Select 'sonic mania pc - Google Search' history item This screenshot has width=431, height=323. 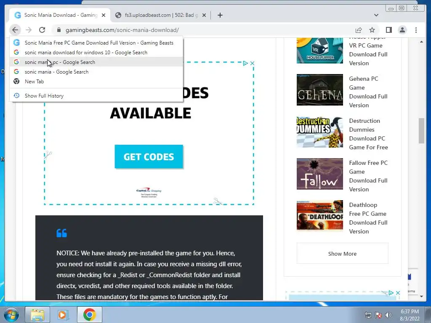[96, 62]
